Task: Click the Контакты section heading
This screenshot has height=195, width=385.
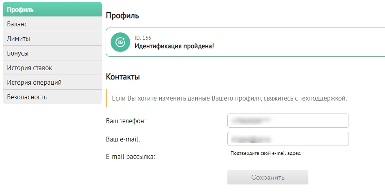Action: pos(123,77)
